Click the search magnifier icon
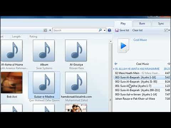171x128 pixels. pos(100,30)
